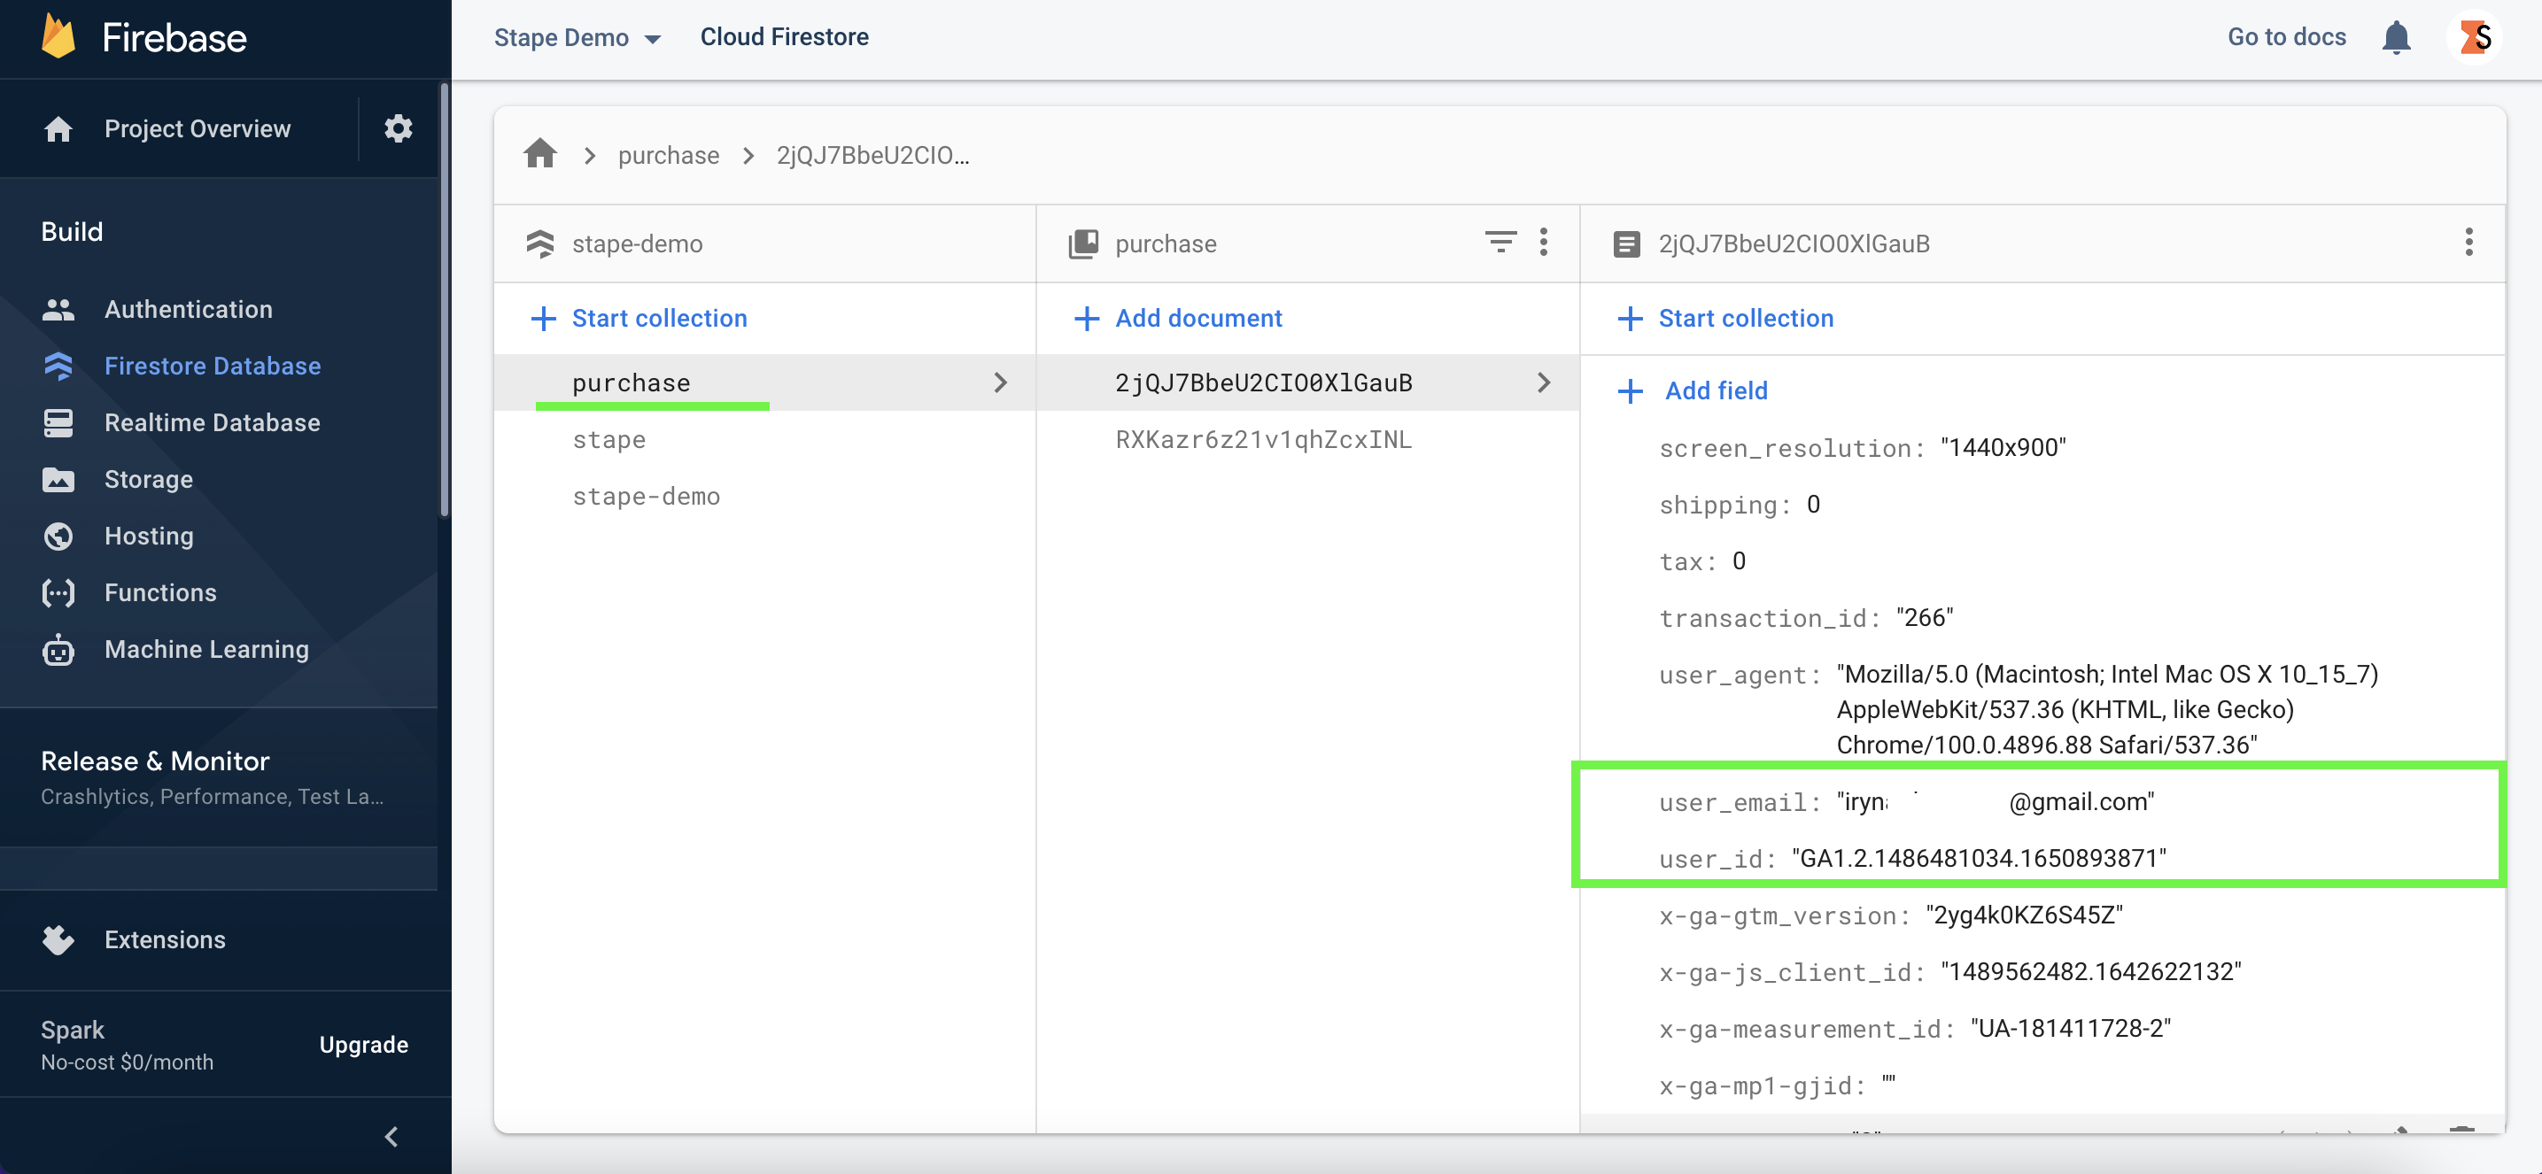Open Realtime Database from the sidebar
2542x1174 pixels.
(x=213, y=422)
